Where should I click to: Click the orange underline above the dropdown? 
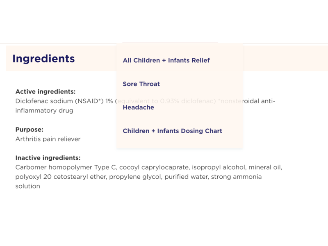[x=170, y=43]
